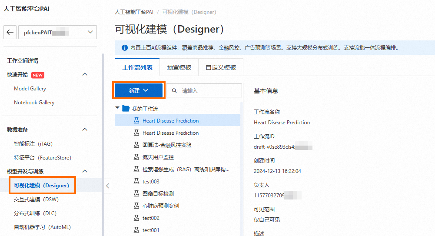
Task: Click the NEW badge beside 快速开始
Action: click(38, 75)
